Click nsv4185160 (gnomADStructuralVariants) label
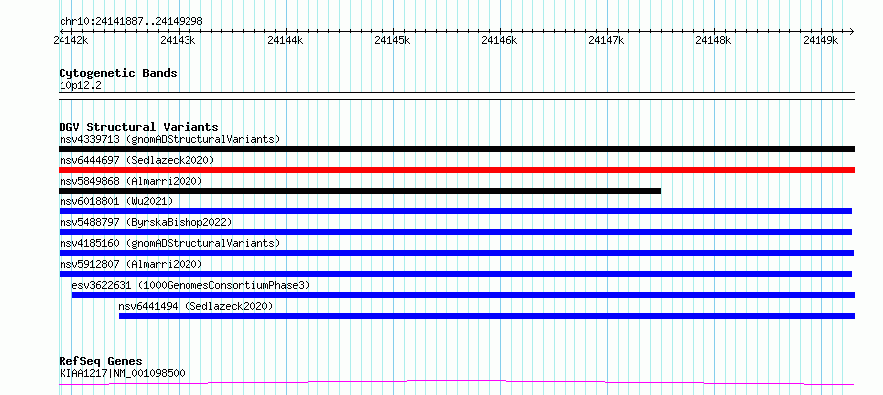 [x=170, y=243]
